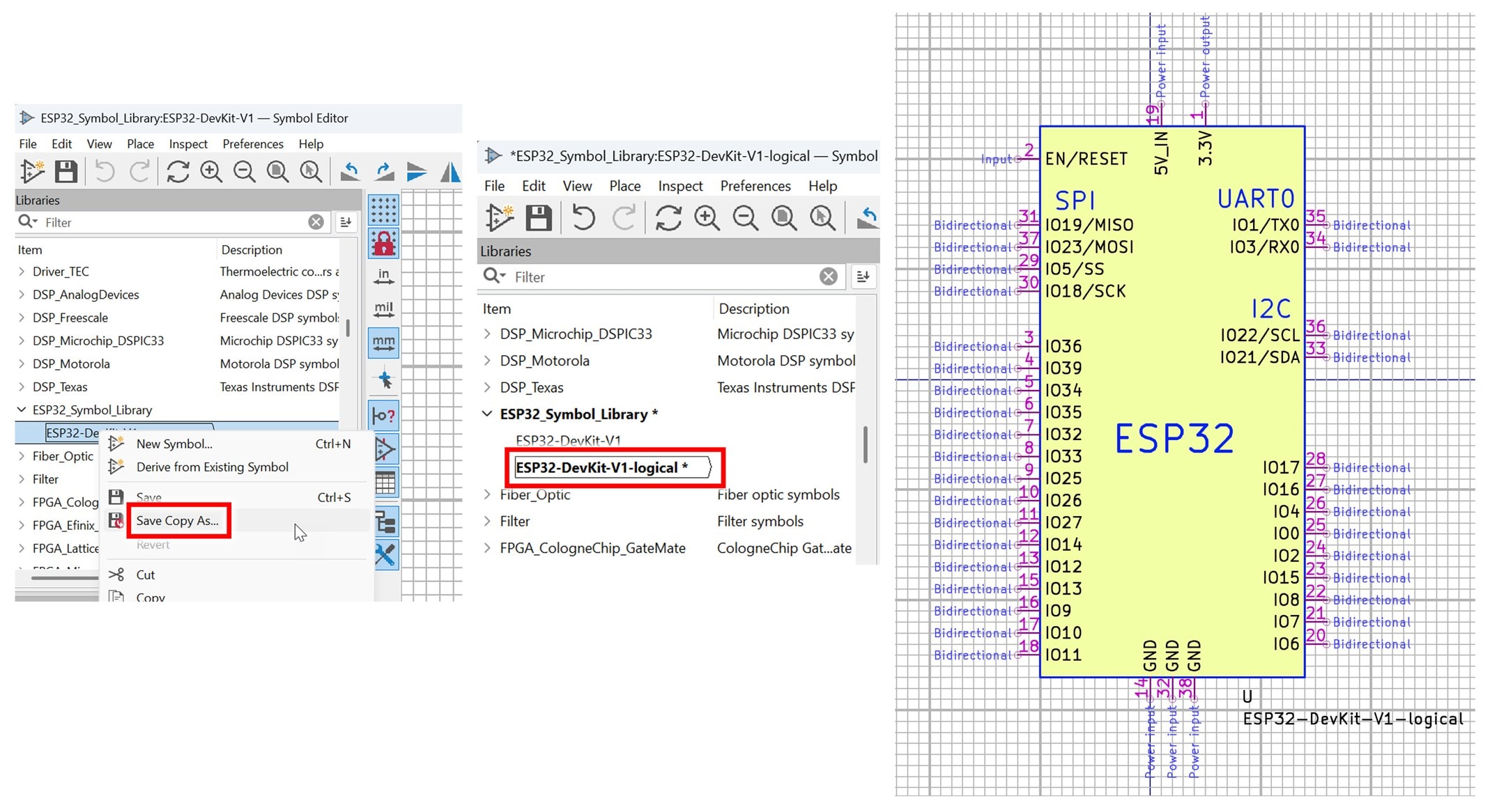Click the Filter search field in right Libraries panel
This screenshot has height=805, width=1490.
click(x=662, y=277)
